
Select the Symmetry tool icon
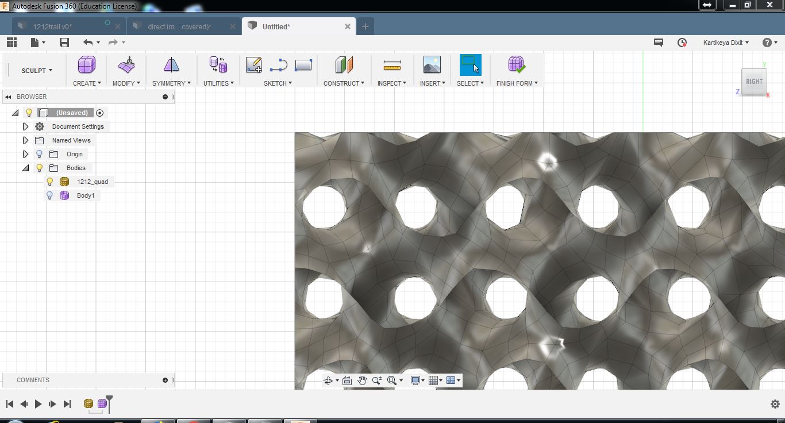pos(171,64)
